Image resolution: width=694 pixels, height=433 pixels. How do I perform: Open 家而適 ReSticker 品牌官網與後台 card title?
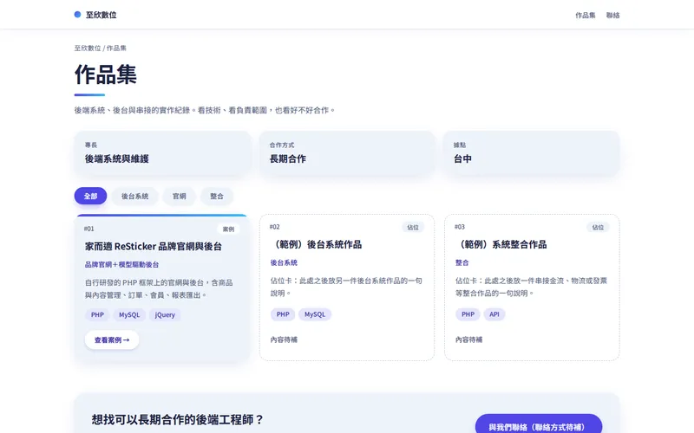[154, 247]
